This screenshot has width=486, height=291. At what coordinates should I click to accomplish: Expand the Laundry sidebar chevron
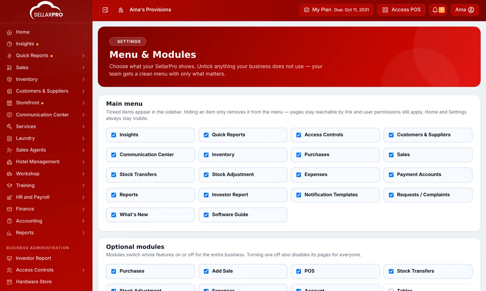tap(83, 138)
